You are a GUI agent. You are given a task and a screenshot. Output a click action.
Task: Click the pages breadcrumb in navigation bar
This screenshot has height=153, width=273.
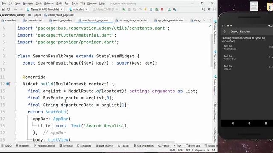pyautogui.click(x=38, y=15)
